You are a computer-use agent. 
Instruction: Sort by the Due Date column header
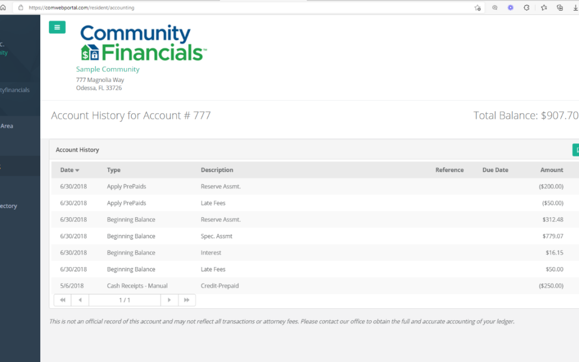point(495,170)
